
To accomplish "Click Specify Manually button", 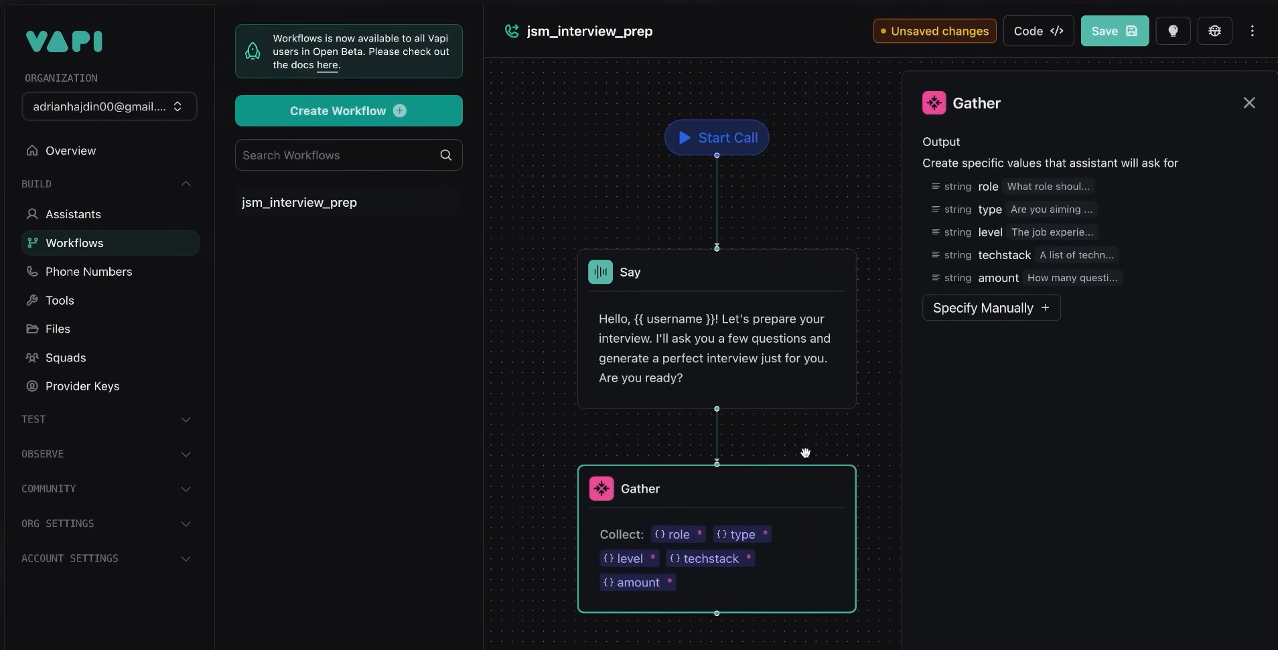I will click(x=991, y=307).
